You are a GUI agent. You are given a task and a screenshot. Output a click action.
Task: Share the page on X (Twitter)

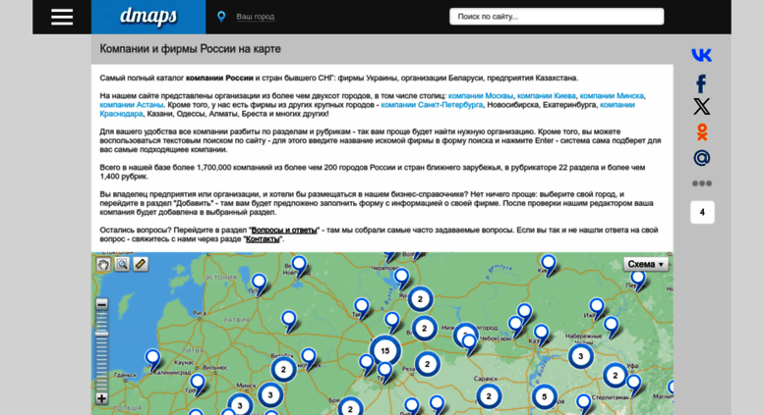pyautogui.click(x=702, y=106)
